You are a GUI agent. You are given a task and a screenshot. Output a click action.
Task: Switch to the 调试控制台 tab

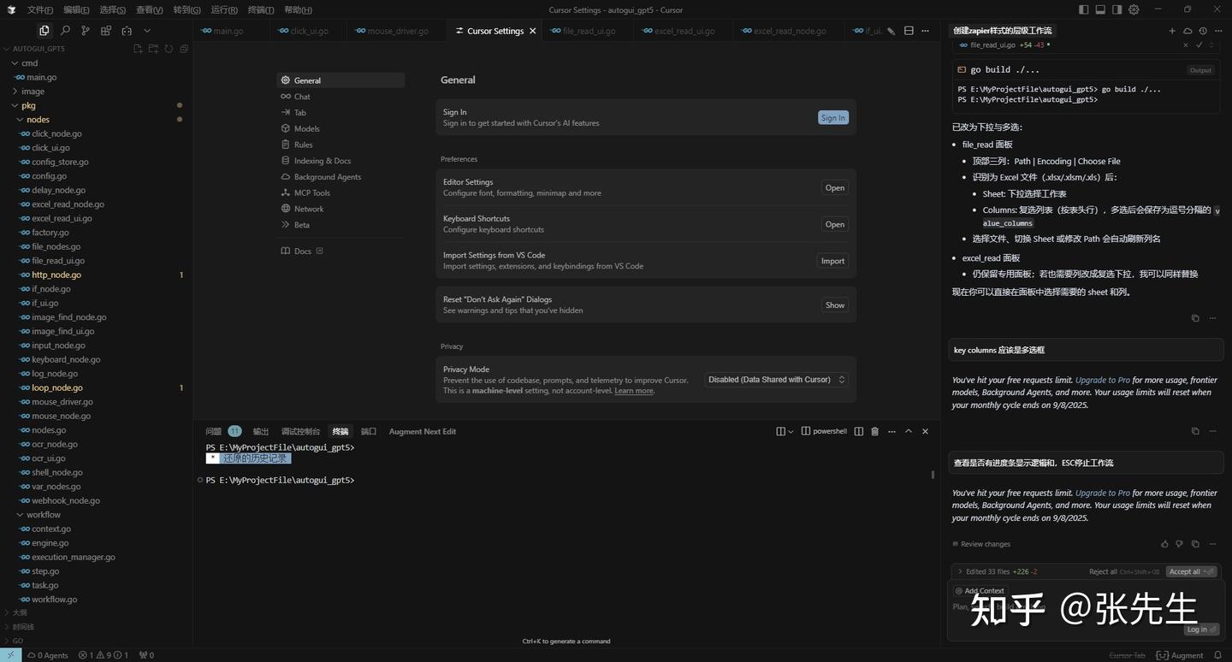pyautogui.click(x=299, y=431)
